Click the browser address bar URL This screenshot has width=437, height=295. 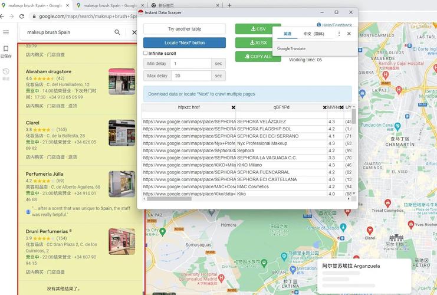click(x=88, y=17)
